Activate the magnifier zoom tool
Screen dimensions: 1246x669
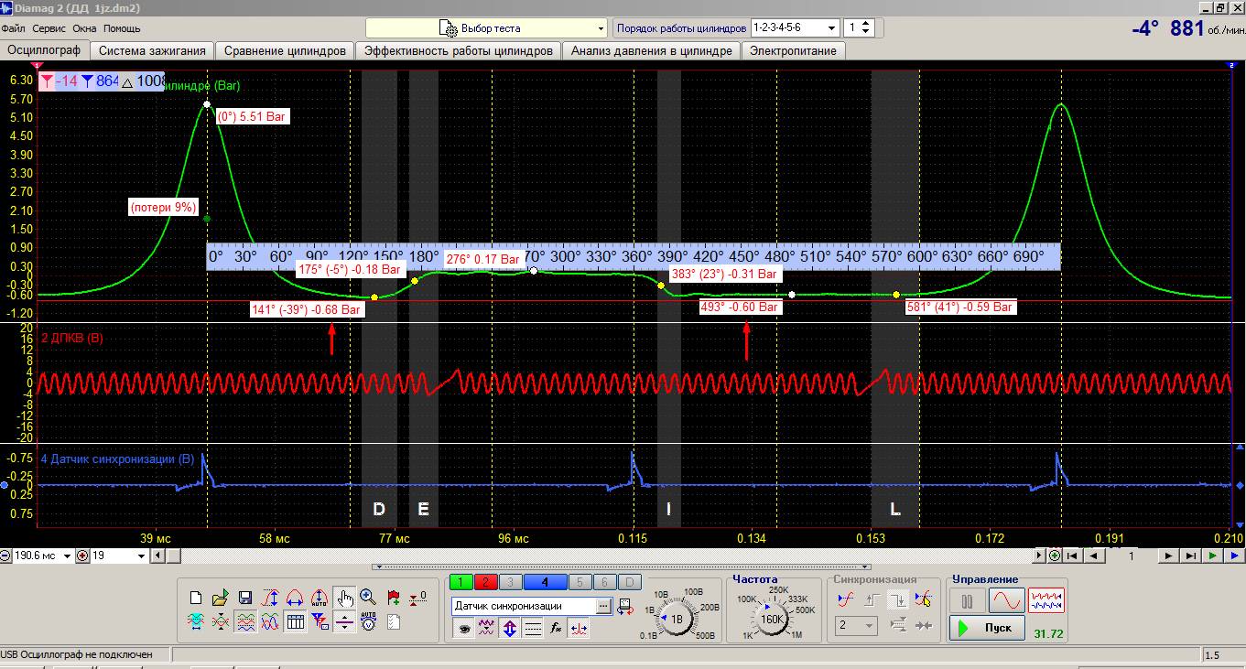click(x=368, y=599)
